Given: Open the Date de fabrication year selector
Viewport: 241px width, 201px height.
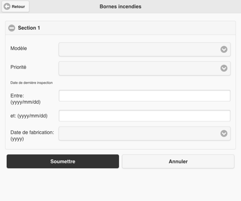Looking at the screenshot, I should [x=145, y=133].
